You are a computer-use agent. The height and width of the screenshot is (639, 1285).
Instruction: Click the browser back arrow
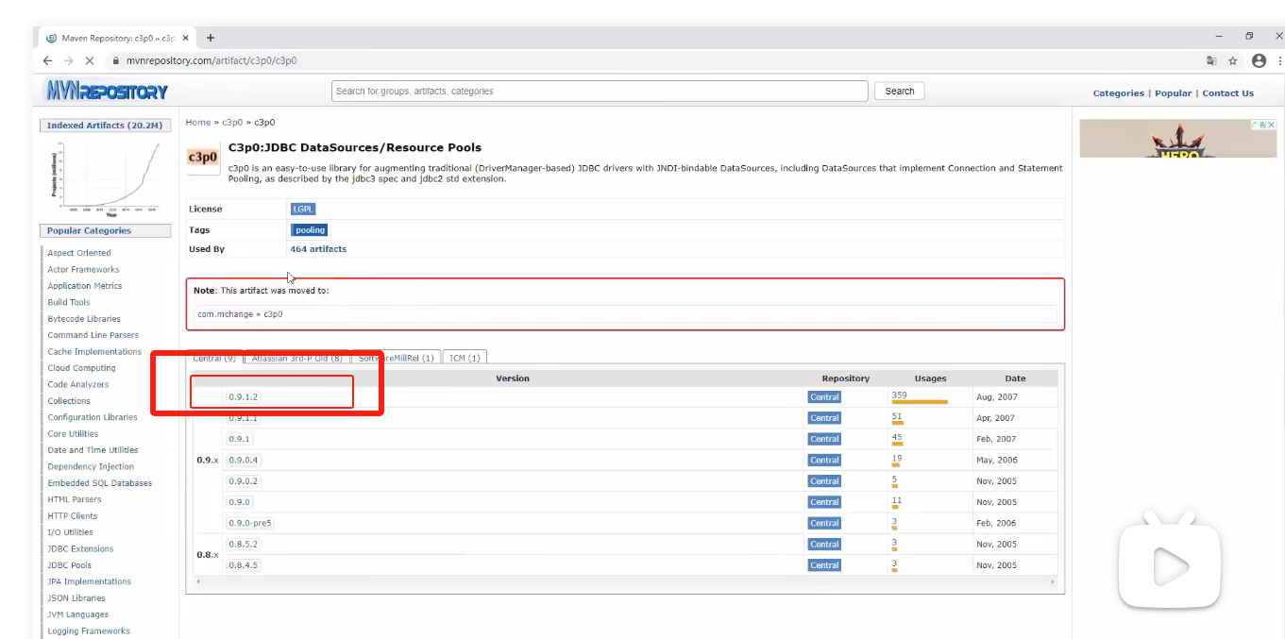click(x=48, y=60)
